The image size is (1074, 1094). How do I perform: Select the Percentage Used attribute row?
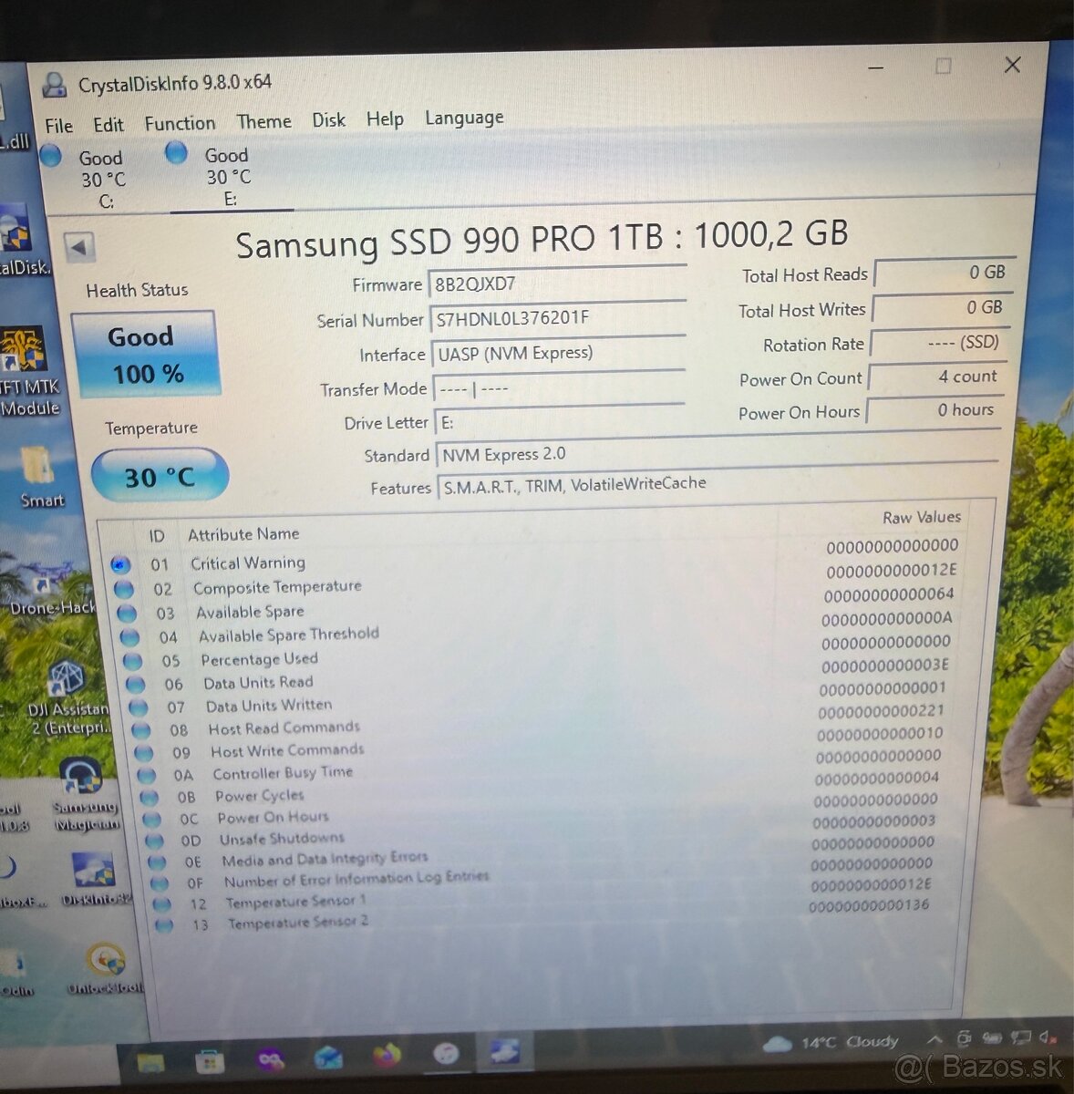click(x=536, y=651)
